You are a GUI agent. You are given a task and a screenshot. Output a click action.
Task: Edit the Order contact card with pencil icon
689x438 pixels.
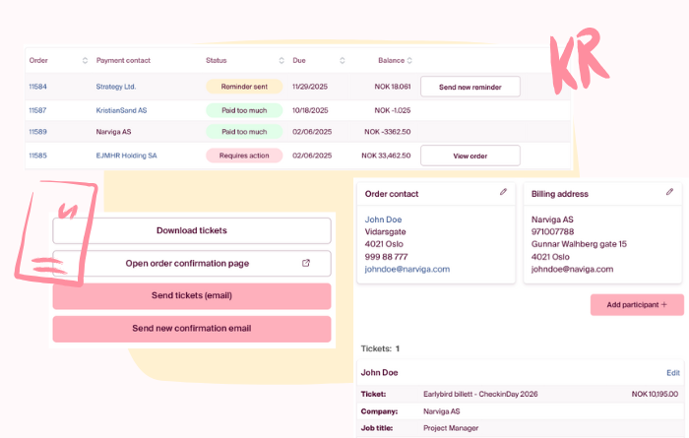pyautogui.click(x=503, y=192)
